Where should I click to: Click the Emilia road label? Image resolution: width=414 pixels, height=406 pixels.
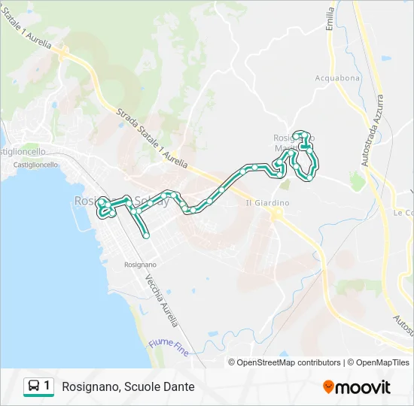[x=330, y=19]
